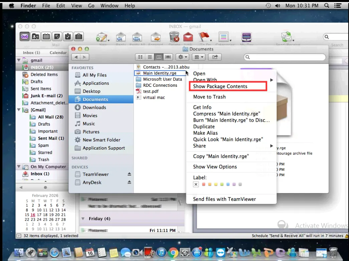Screen dimensions: 349x261
Task: Open Spotlight search in the menu bar
Action: tap(327, 6)
